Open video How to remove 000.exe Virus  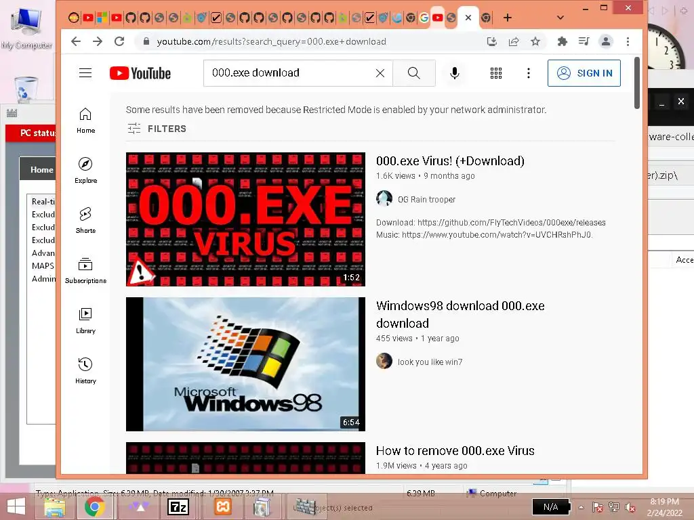[455, 450]
